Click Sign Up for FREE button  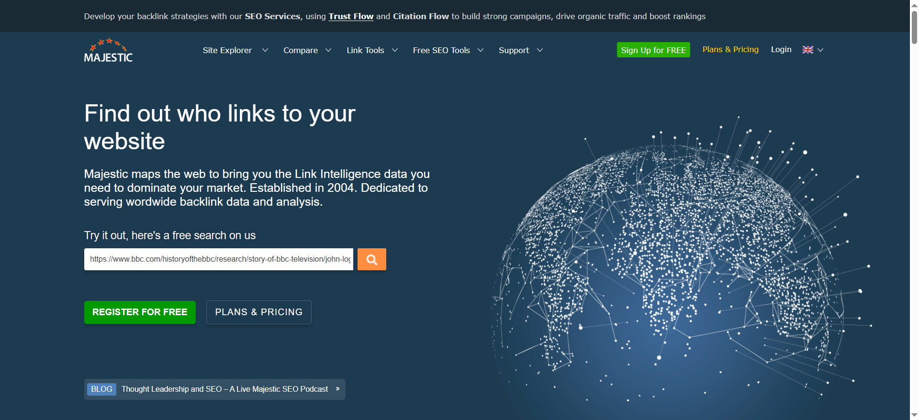(653, 50)
